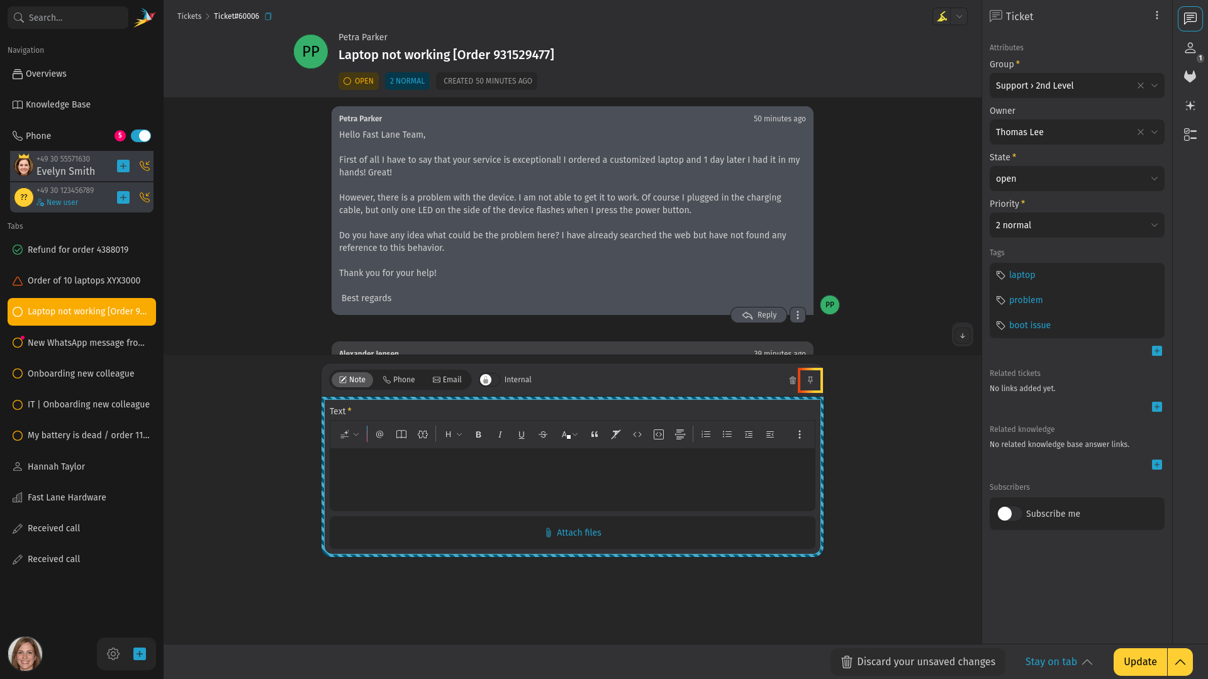Open Refund for order 4388019 tab
Image resolution: width=1208 pixels, height=679 pixels.
point(82,250)
